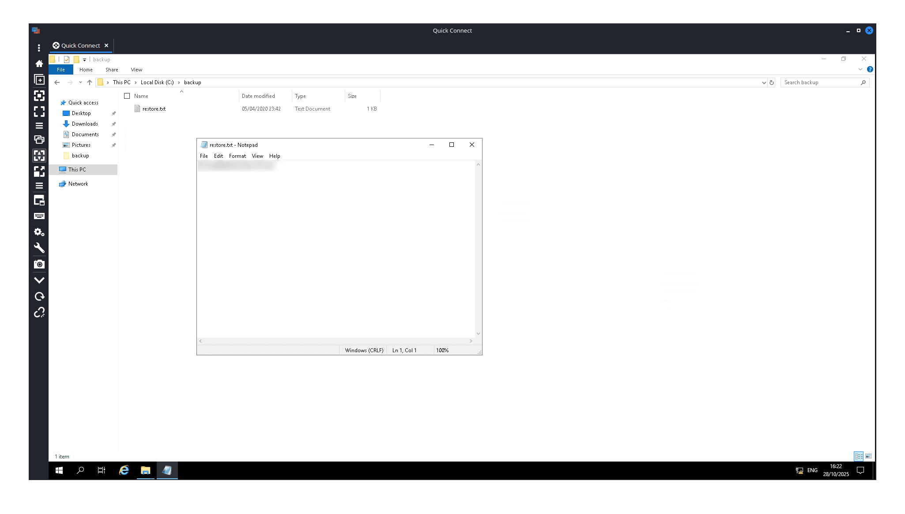Open the wrench tools icon

[x=39, y=248]
